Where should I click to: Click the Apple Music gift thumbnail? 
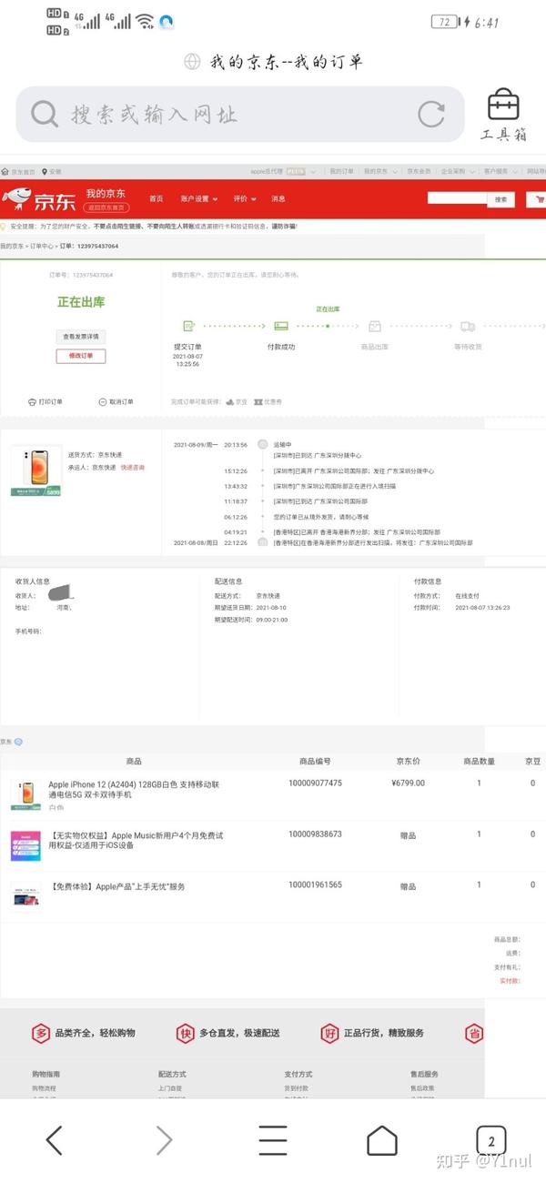[25, 845]
